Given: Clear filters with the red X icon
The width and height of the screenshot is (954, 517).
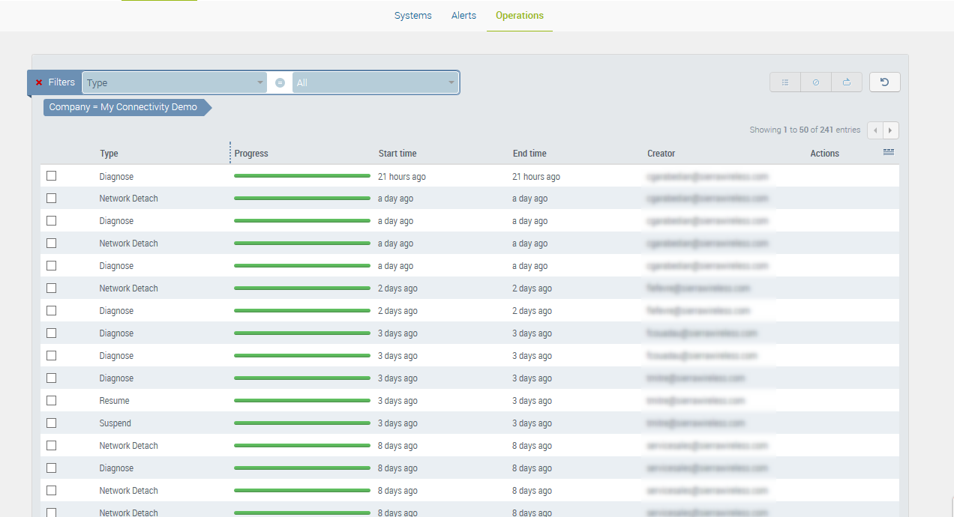Looking at the screenshot, I should [39, 82].
